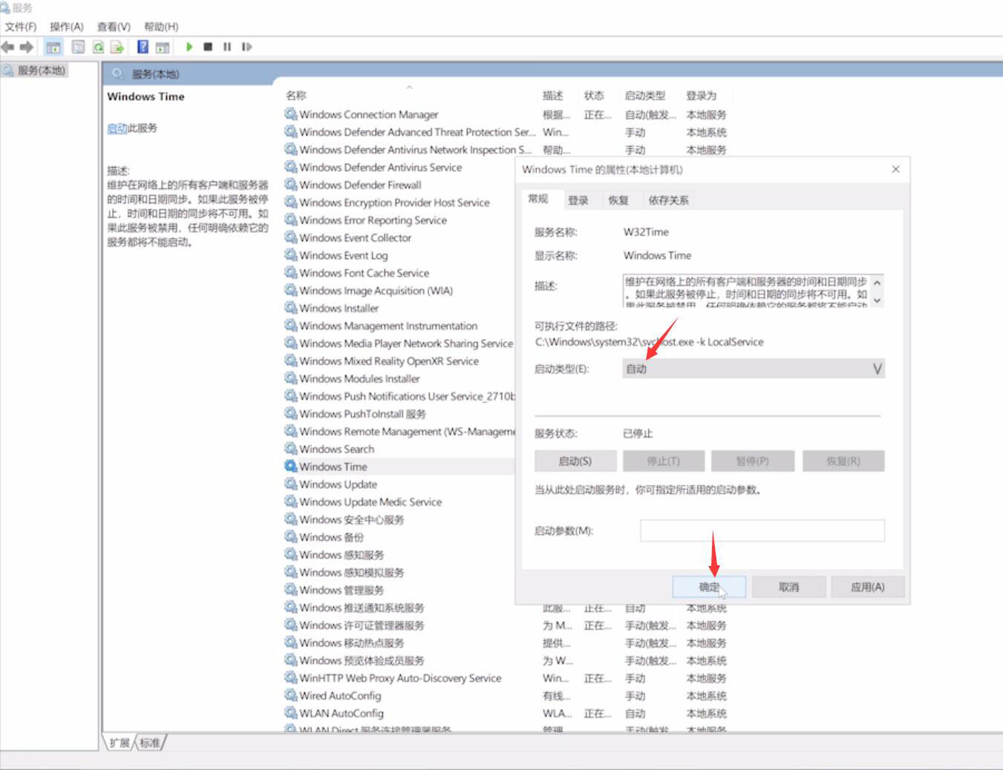This screenshot has height=770, width=1003.
Task: Switch to the 扩展 tab at the bottom
Action: (120, 743)
